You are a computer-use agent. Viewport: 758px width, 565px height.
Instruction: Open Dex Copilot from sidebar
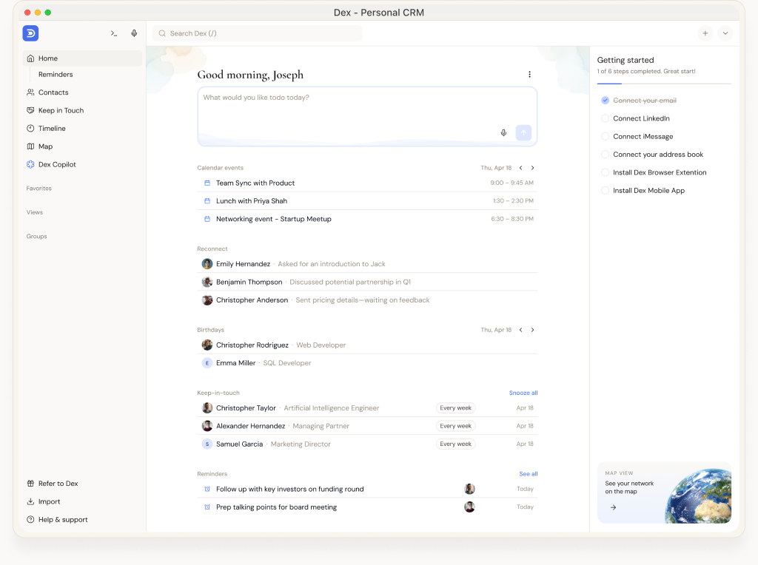(x=57, y=164)
